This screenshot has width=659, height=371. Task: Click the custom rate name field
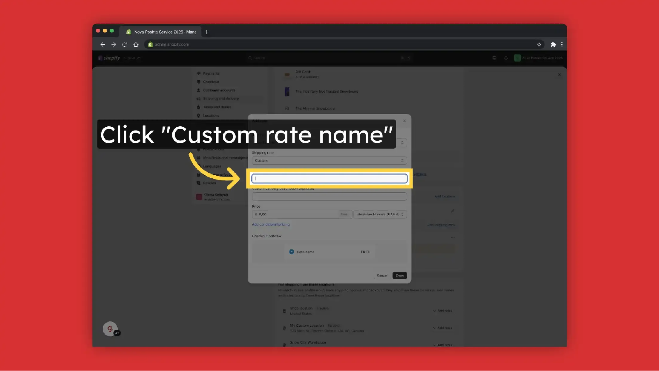(x=329, y=179)
